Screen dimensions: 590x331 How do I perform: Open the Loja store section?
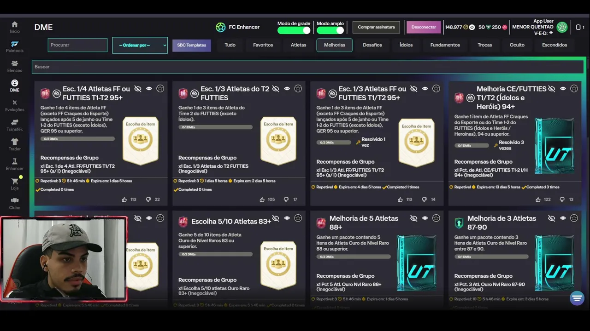click(x=15, y=184)
